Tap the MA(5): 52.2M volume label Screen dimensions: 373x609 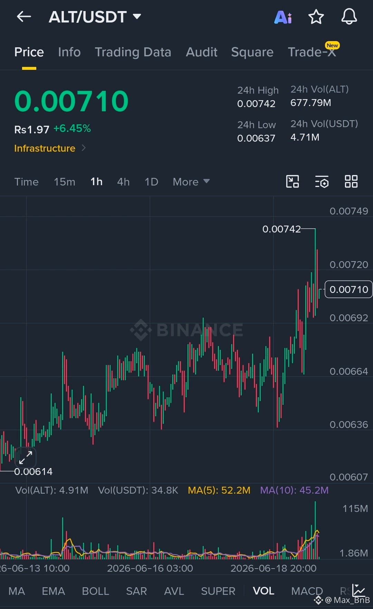tap(219, 490)
